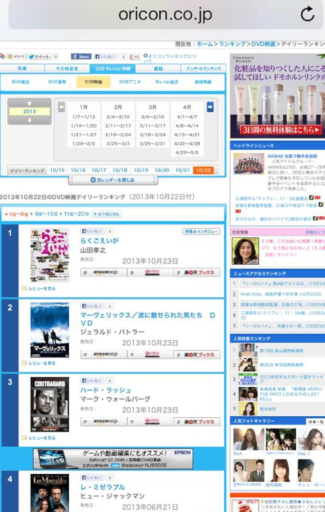This screenshot has width=325, height=512.
Task: Select the 3/18~3/24 week
Action: pyautogui.click(x=153, y=134)
